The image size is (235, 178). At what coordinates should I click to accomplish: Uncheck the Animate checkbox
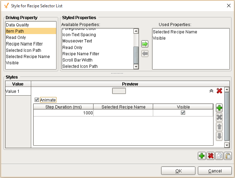click(37, 100)
